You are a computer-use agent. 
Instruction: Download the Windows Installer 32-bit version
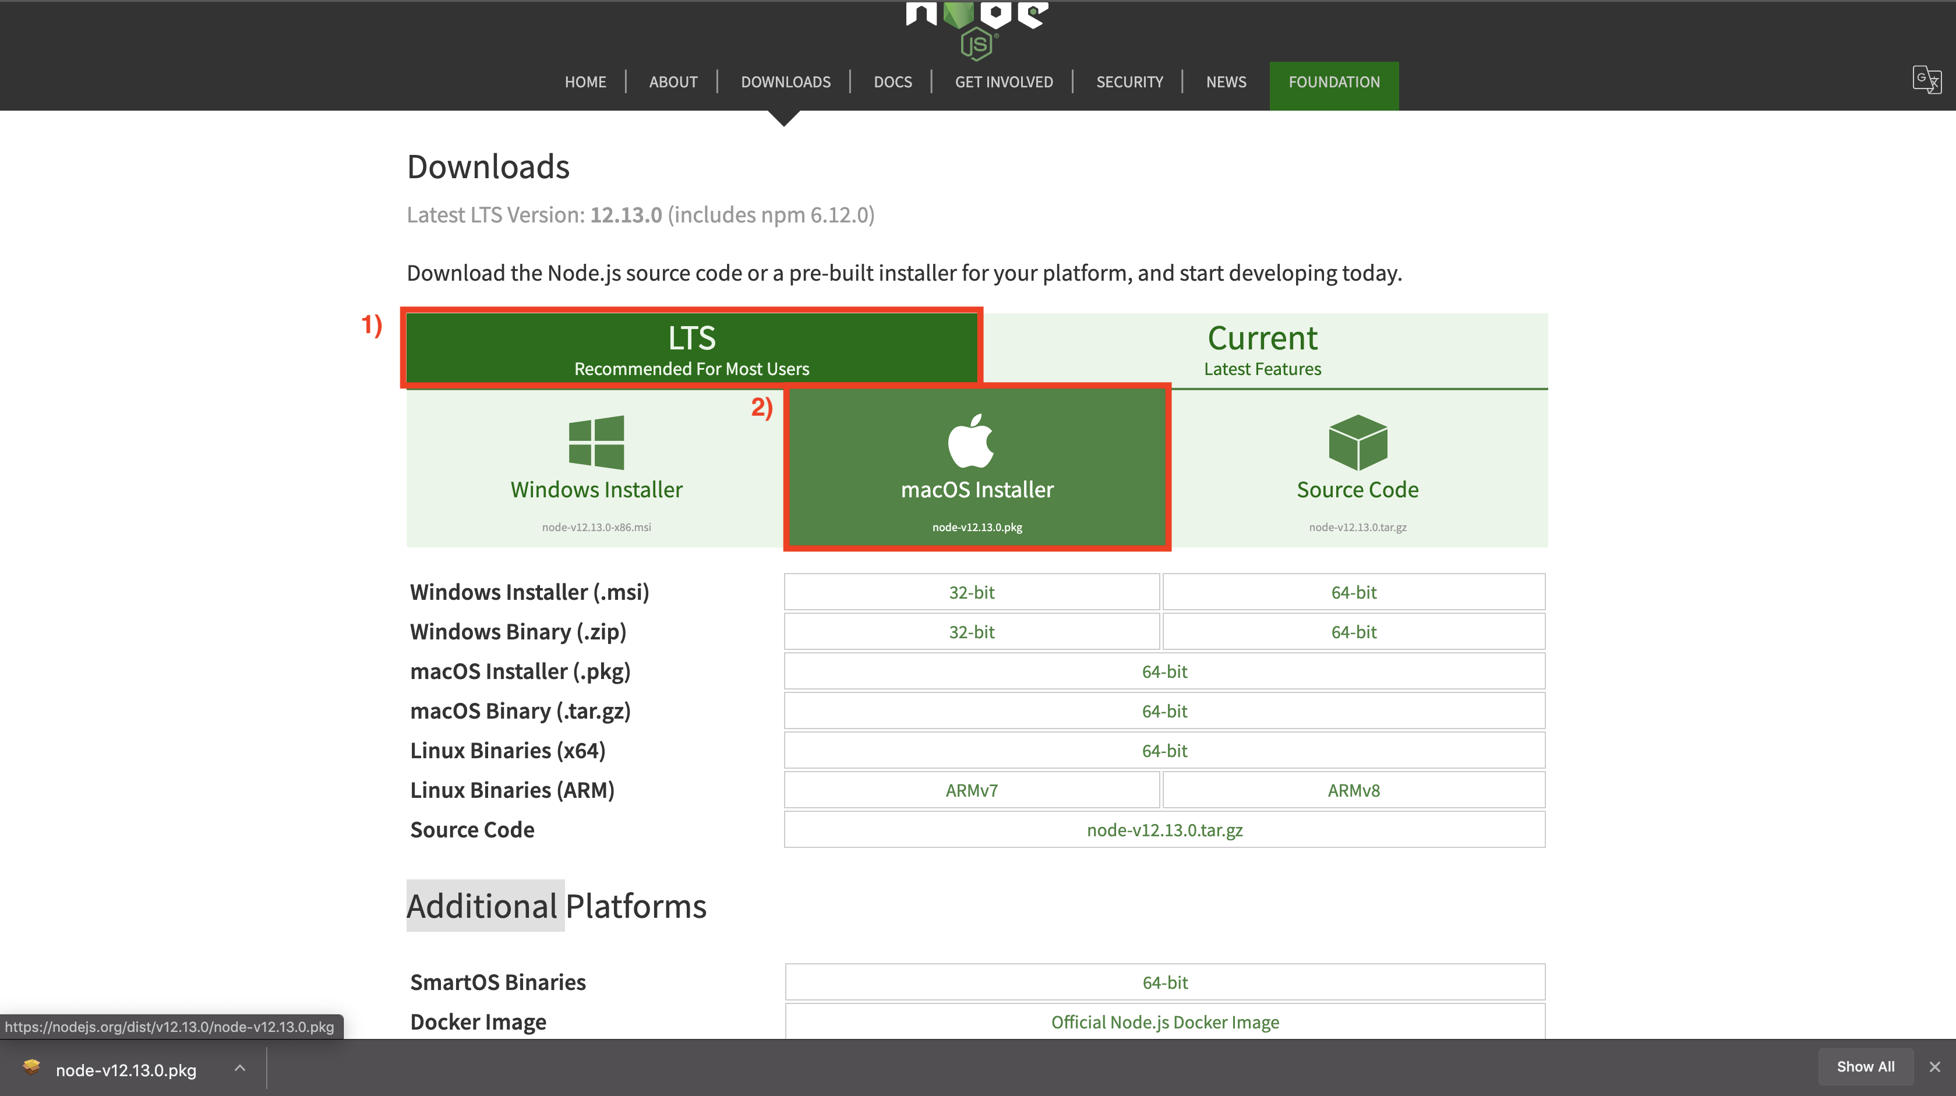click(x=972, y=592)
